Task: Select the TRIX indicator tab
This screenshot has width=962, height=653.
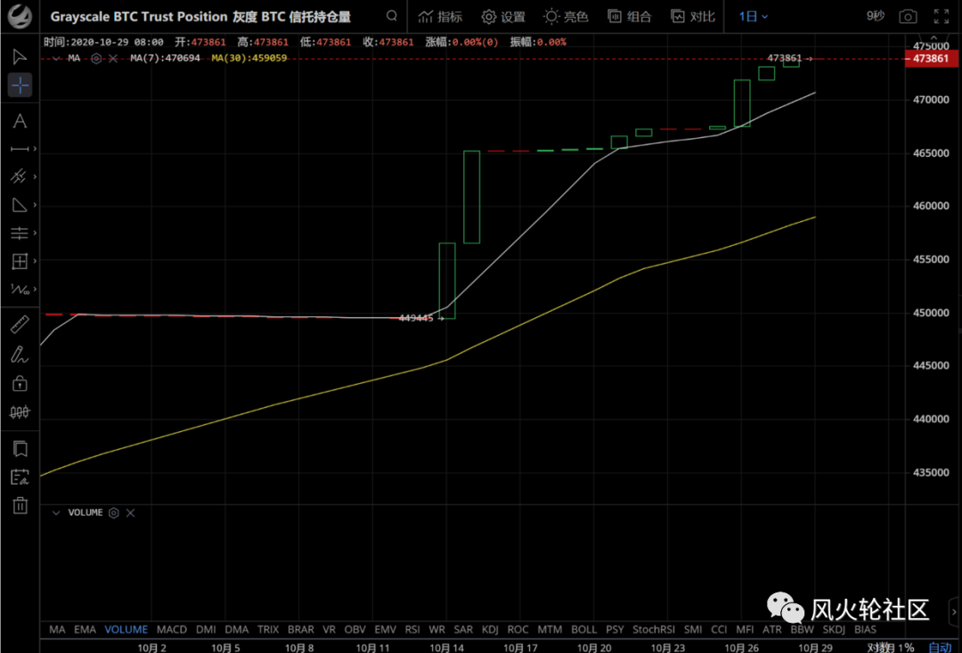Action: (x=268, y=630)
